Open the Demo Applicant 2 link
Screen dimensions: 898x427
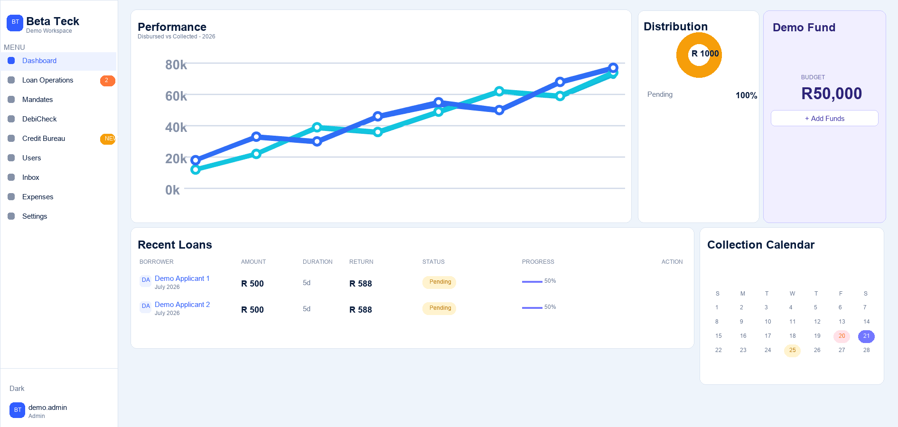coord(182,305)
